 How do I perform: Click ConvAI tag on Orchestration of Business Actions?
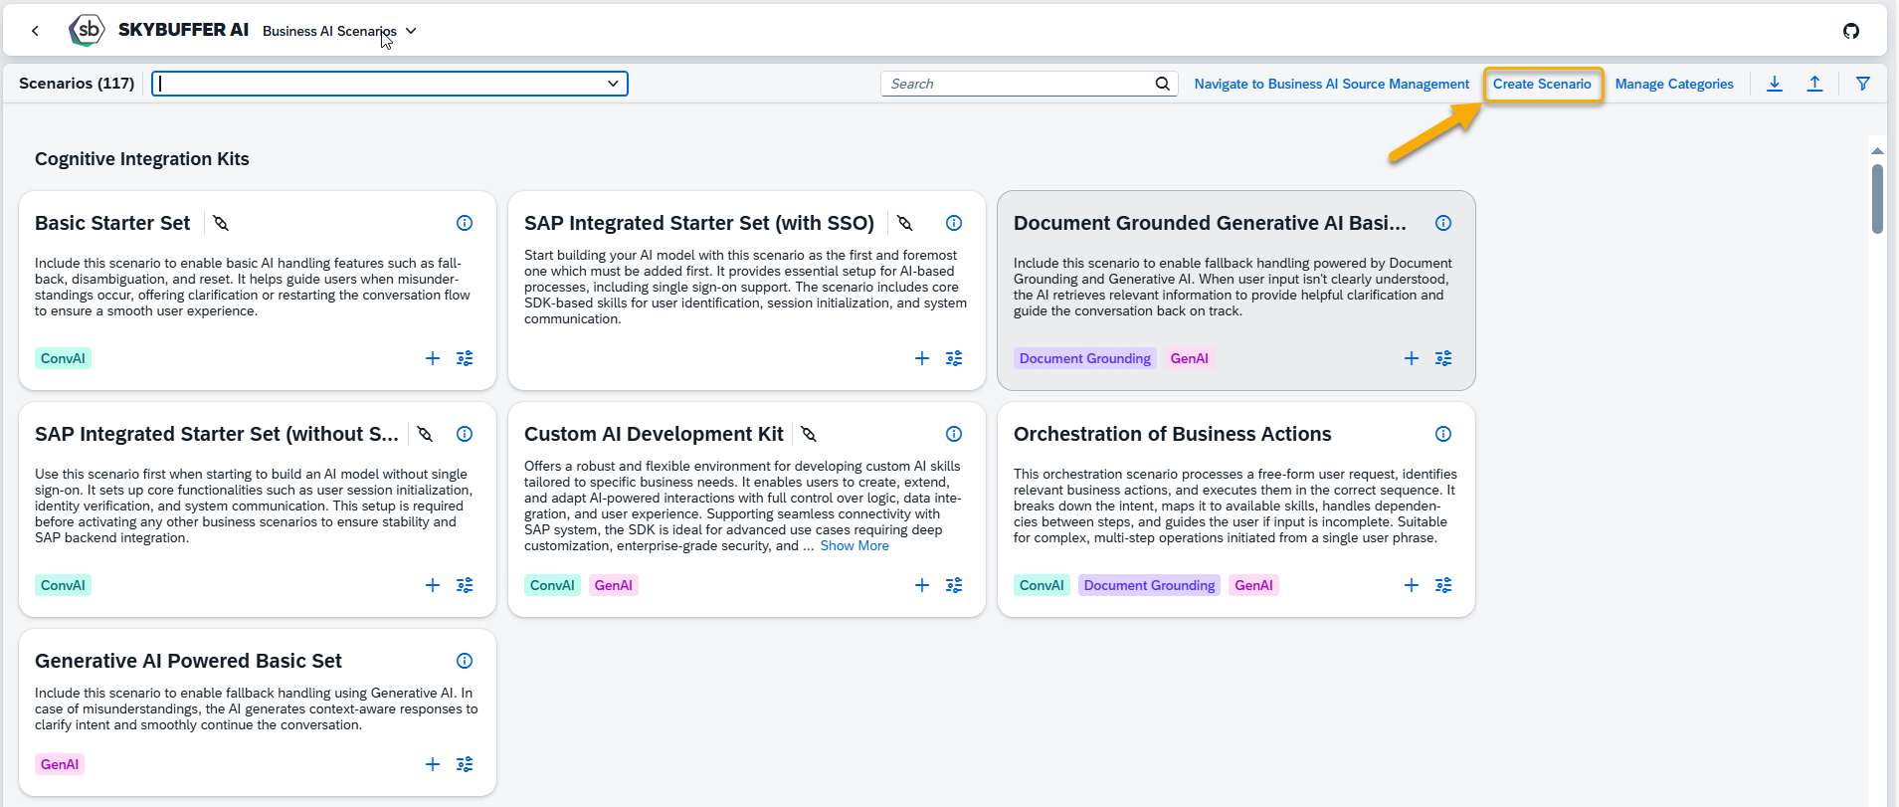(1042, 585)
